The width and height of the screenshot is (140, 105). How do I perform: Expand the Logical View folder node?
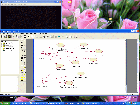pos(2,45)
